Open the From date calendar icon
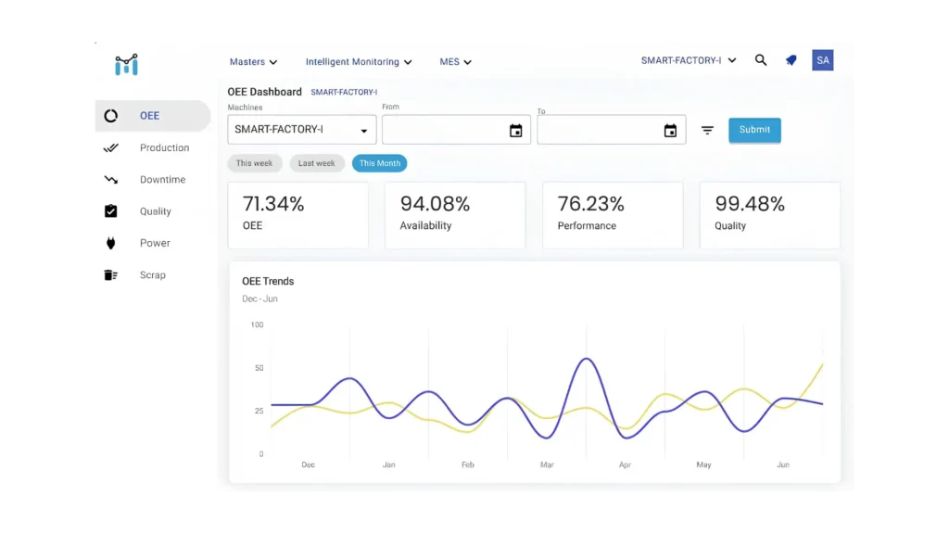 click(515, 130)
